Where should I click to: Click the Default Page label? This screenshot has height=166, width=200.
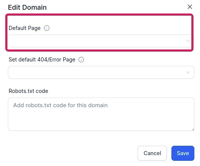point(24,28)
